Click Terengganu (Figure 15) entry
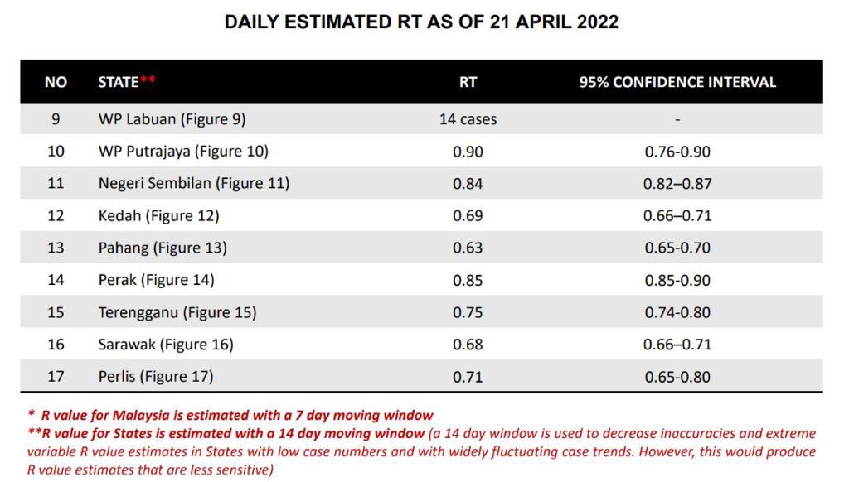849x482 pixels. click(177, 312)
